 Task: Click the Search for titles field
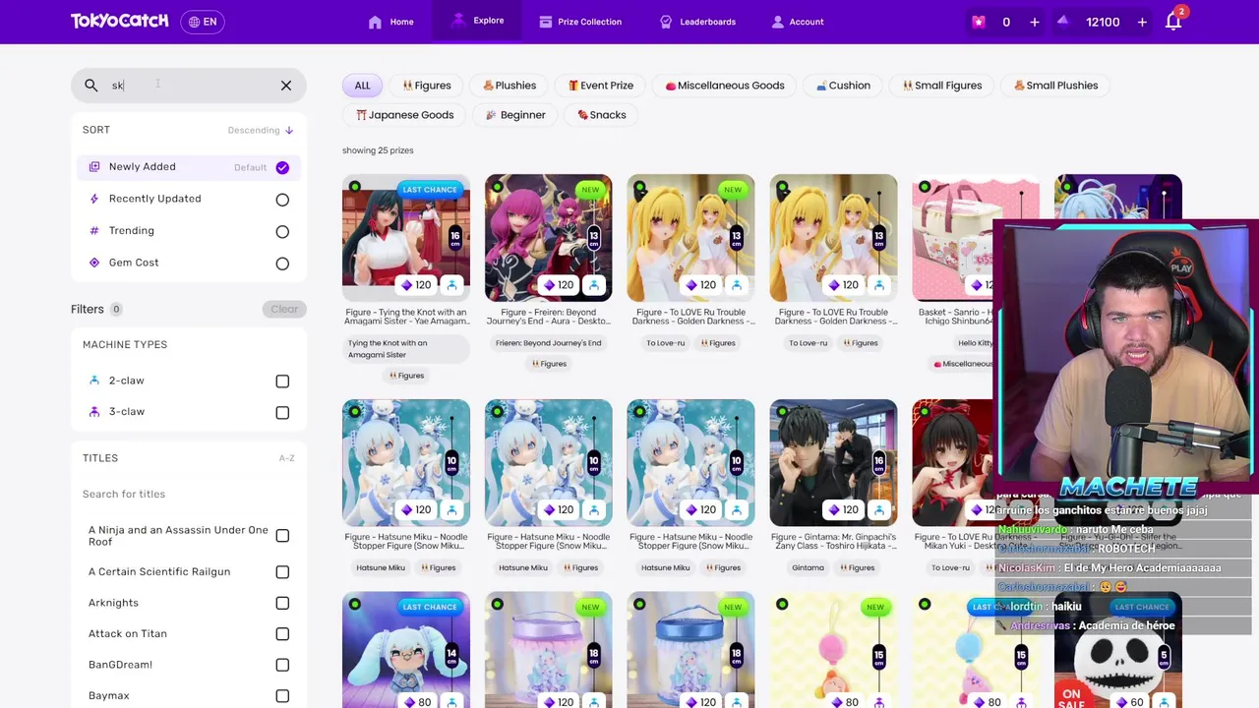click(188, 494)
